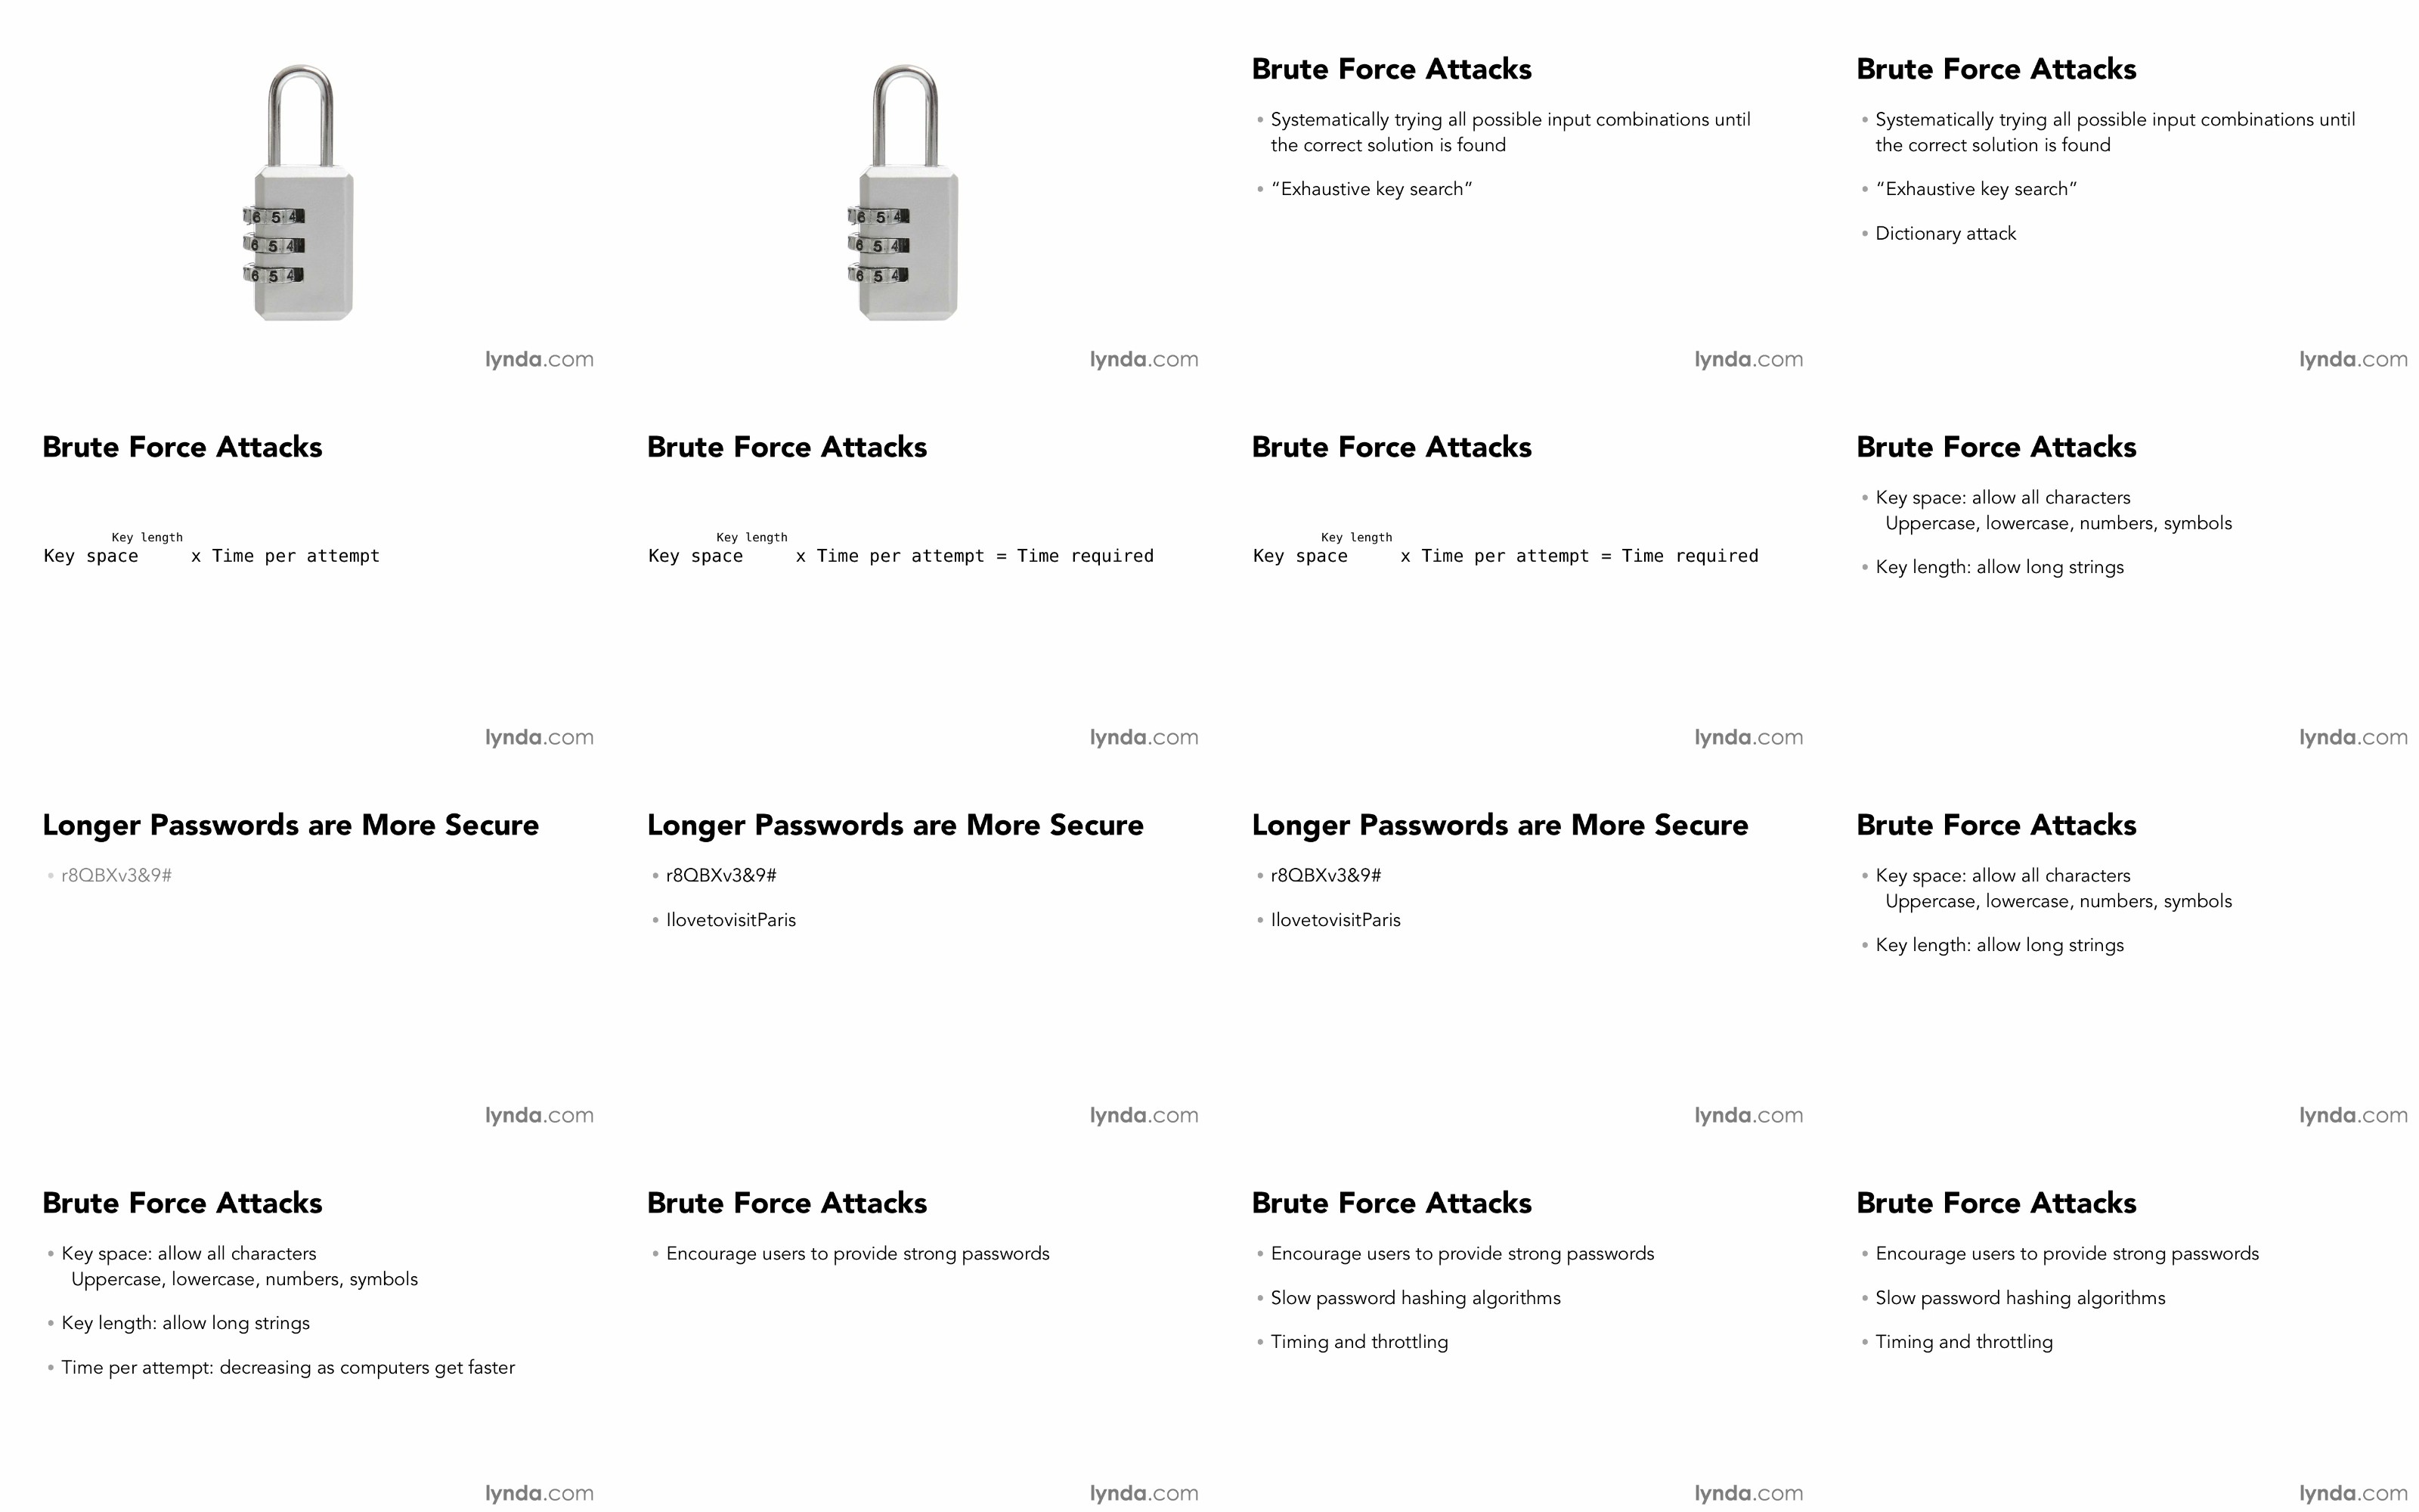
Task: Select the formula slide ending with "Time per attempt"
Action: [302, 567]
